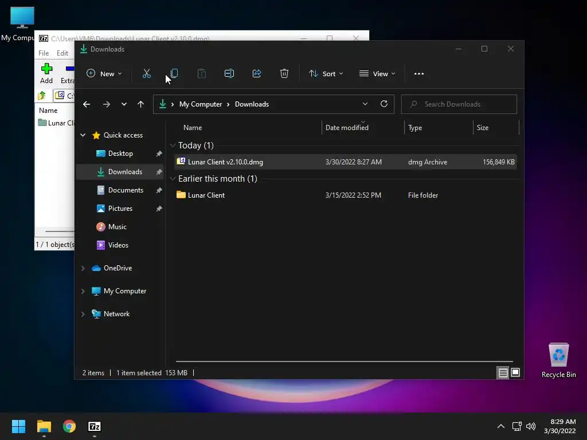Select Downloads in the navigation pane
Viewport: 587px width, 440px height.
coord(120,172)
